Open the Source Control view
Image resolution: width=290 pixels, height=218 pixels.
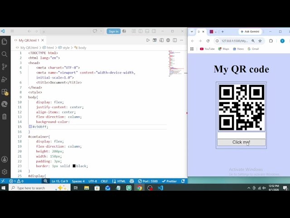pyautogui.click(x=5, y=67)
